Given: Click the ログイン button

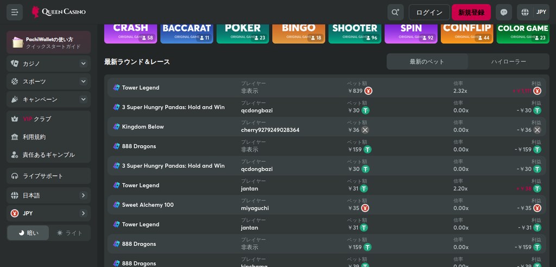Looking at the screenshot, I should point(429,12).
